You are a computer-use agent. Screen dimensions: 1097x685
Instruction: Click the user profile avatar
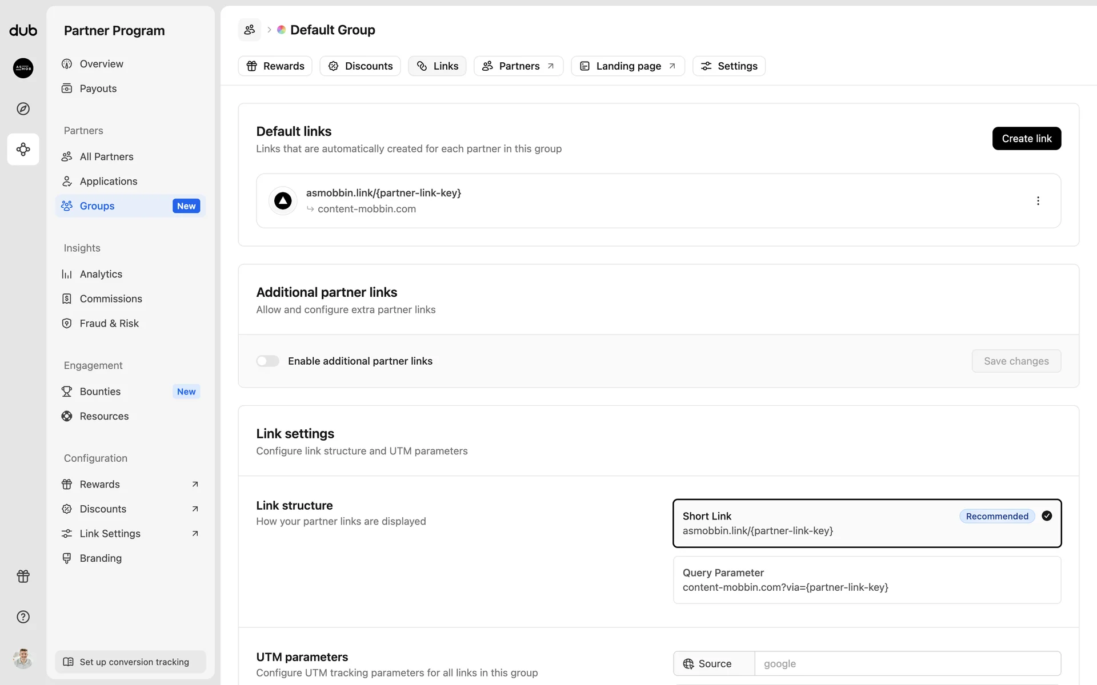[x=23, y=659]
